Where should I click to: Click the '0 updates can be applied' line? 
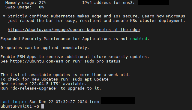click(45, 48)
